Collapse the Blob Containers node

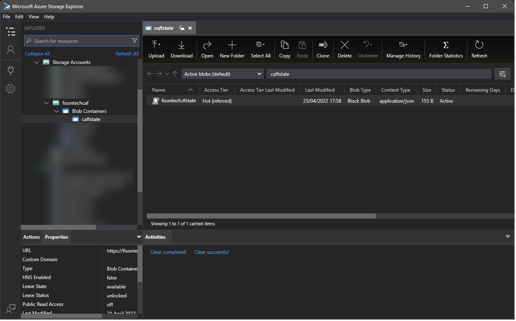point(56,111)
